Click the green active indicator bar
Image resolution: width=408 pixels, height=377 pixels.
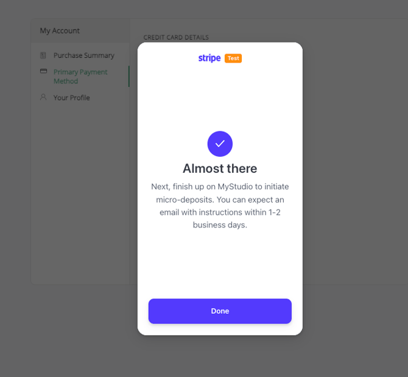[129, 77]
